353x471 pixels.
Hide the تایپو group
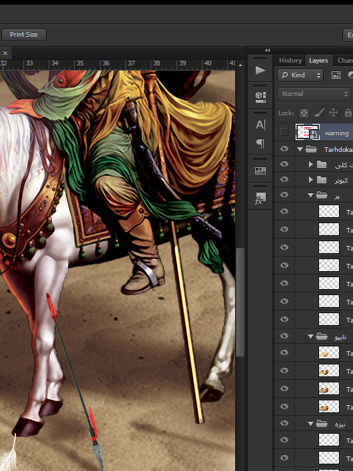(x=284, y=336)
